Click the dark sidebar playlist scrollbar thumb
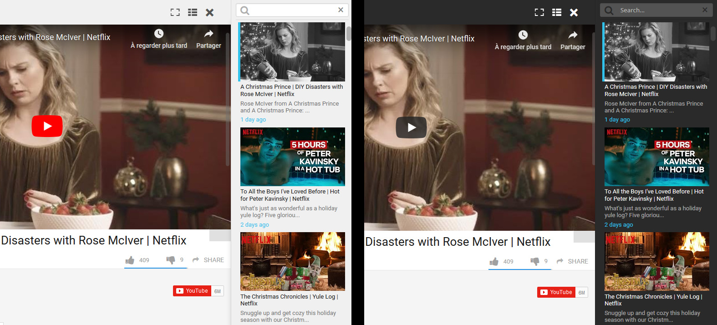Viewport: 717px width, 325px height. [713, 34]
